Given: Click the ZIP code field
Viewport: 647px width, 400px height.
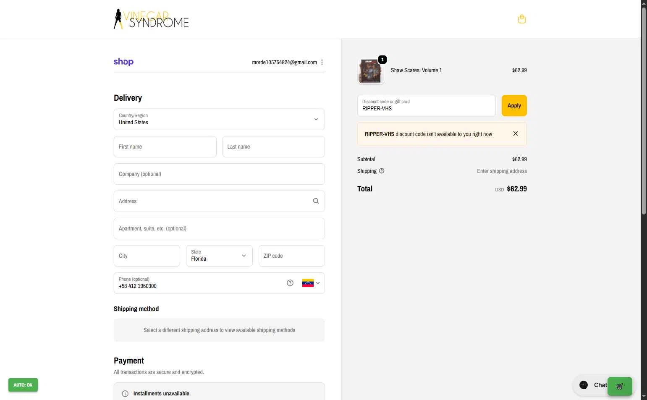Looking at the screenshot, I should click(292, 256).
